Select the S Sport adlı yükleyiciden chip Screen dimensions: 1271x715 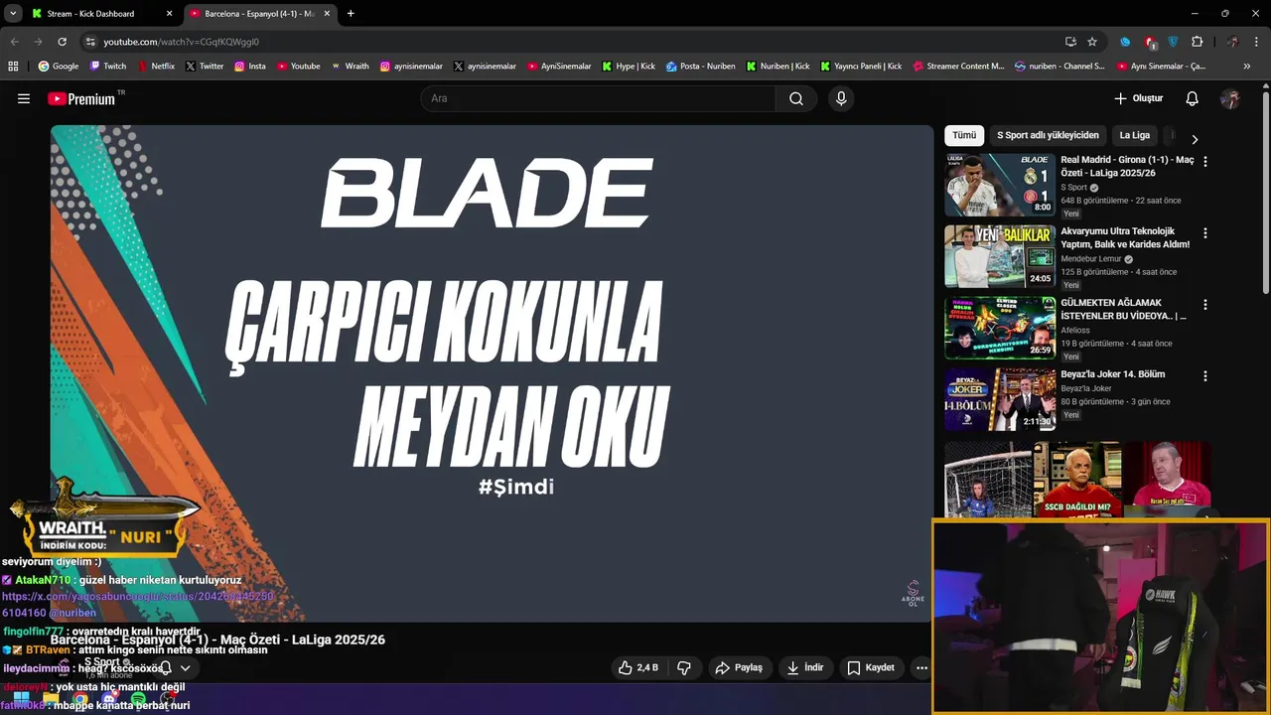pyautogui.click(x=1048, y=135)
